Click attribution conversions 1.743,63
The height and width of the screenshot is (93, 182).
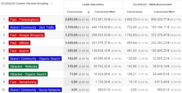(x=131, y=35)
